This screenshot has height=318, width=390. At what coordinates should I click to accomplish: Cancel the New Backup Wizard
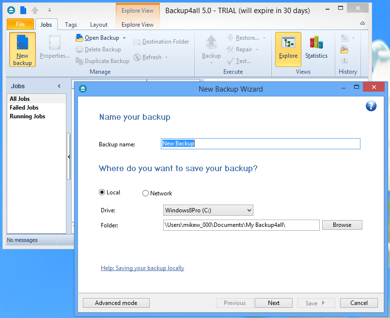359,303
